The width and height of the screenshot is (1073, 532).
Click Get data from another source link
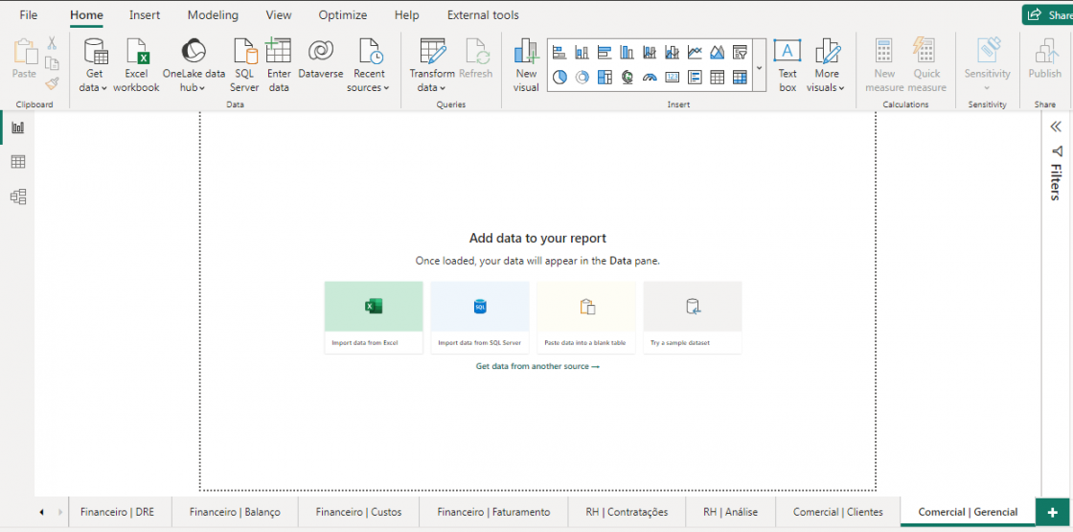(x=537, y=366)
